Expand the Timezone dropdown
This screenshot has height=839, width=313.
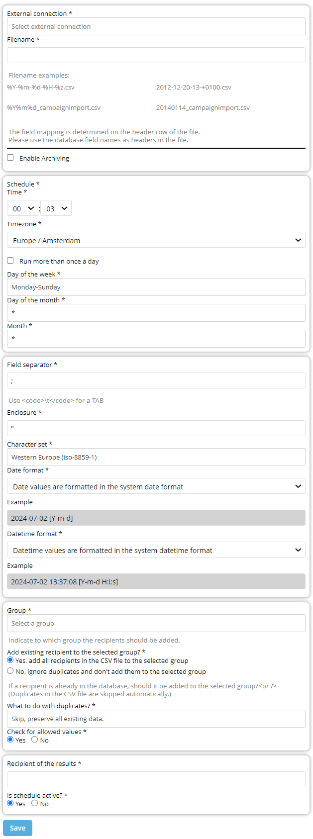pos(156,240)
